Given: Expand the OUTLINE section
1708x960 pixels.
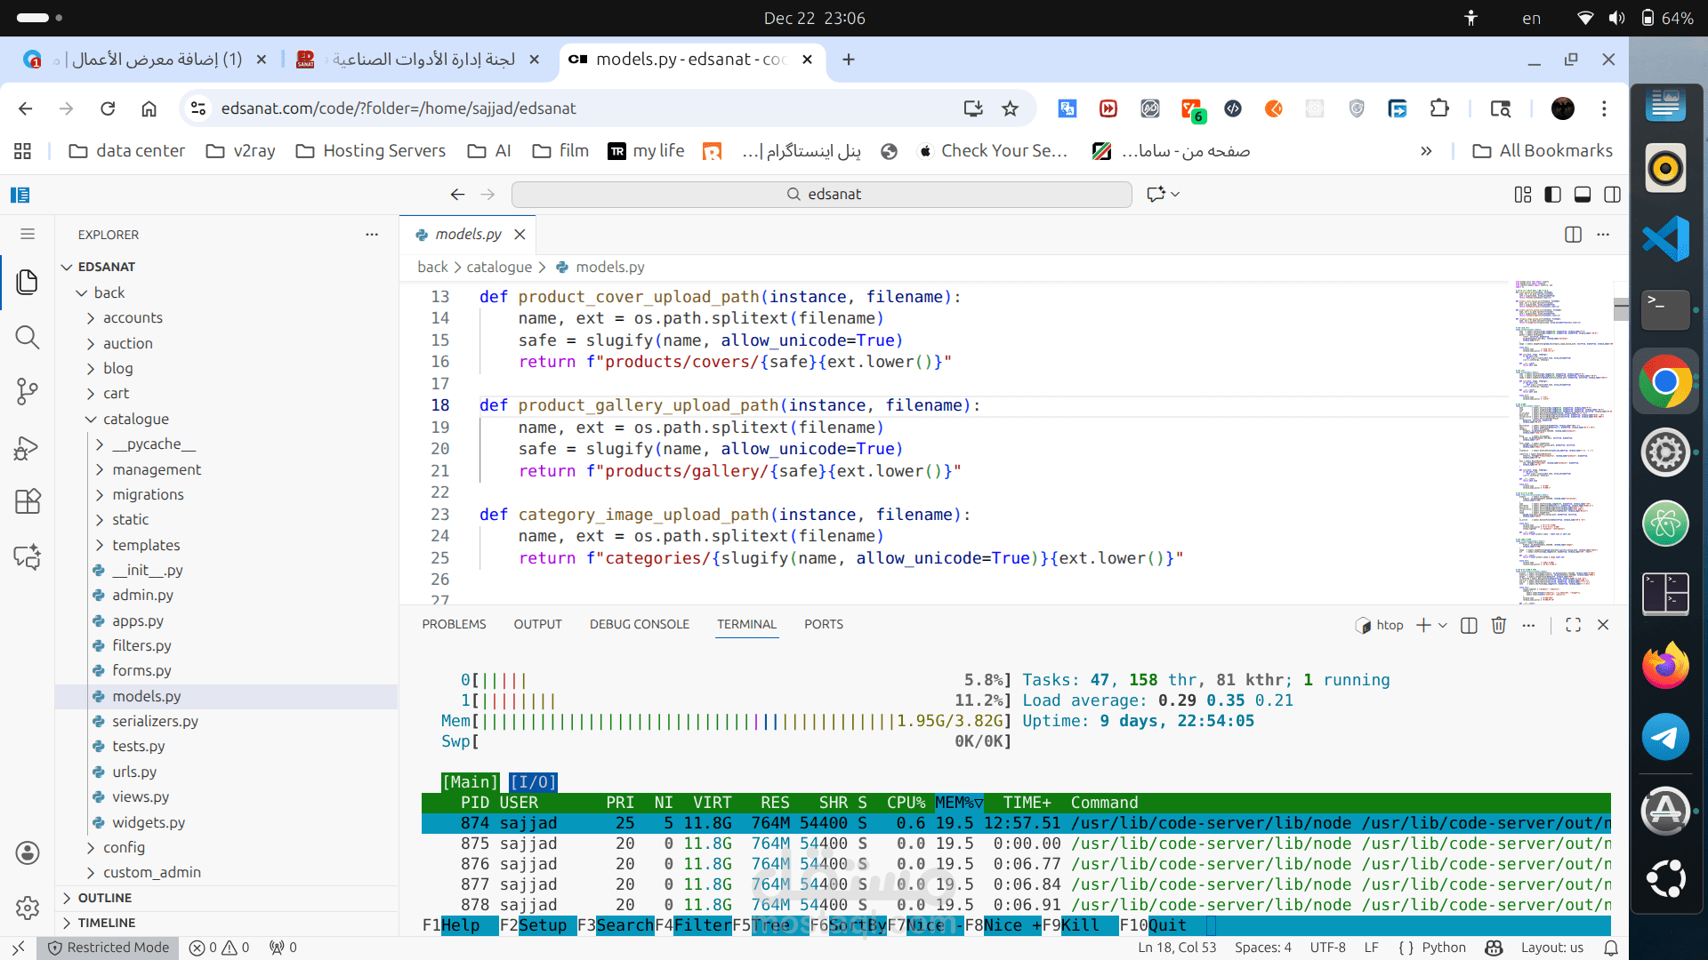Looking at the screenshot, I should (x=104, y=898).
